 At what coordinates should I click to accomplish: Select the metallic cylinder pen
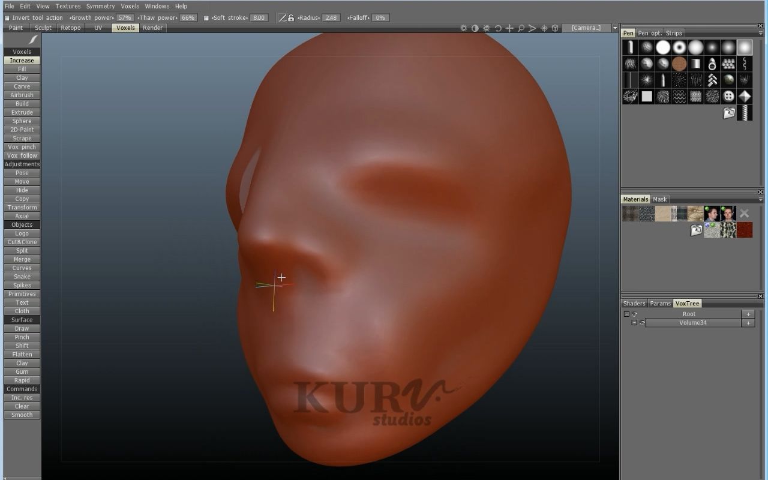[x=695, y=64]
